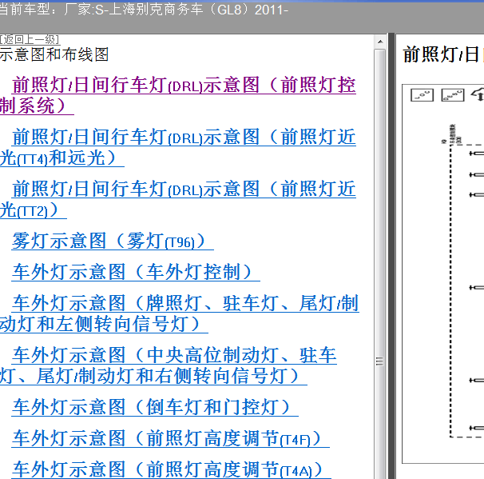Image resolution: width=484 pixels, height=479 pixels.
Task: Click the LOC icon in diagram
Action: tap(422, 95)
